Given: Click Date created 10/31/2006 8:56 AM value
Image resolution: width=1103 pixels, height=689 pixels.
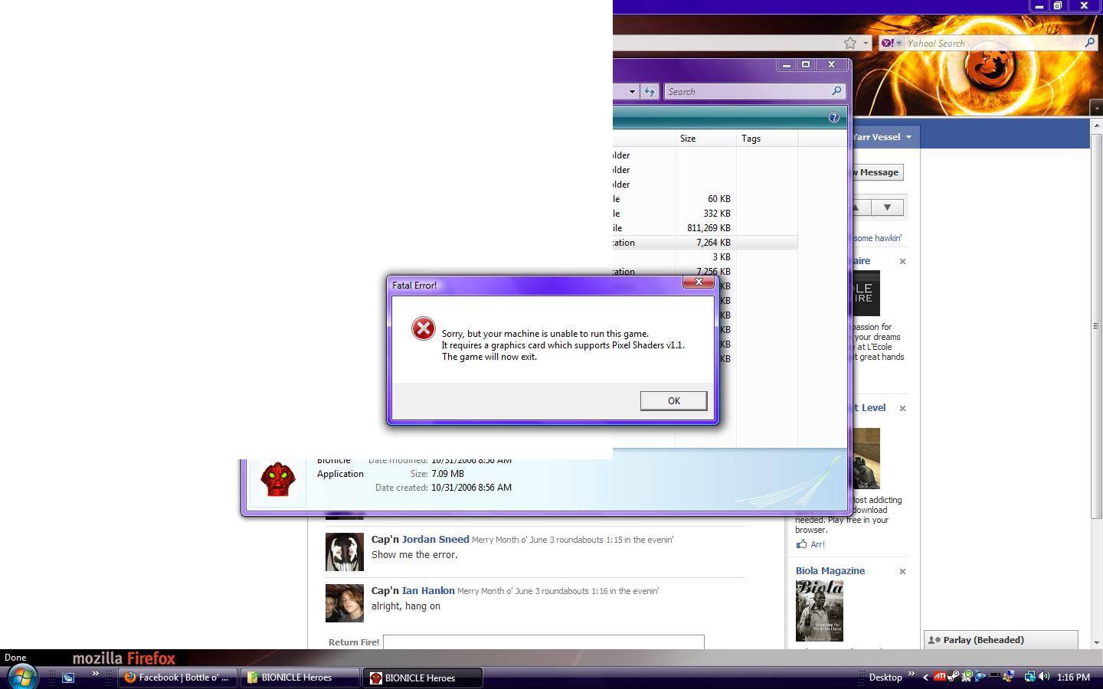Looking at the screenshot, I should point(471,488).
